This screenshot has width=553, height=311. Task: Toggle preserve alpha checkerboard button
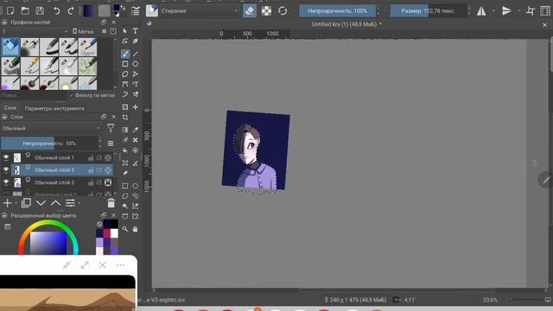pyautogui.click(x=266, y=11)
